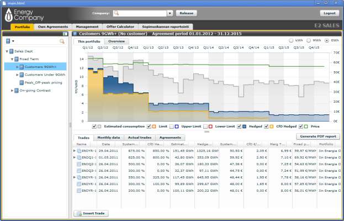This screenshot has height=221, width=344.
Task: Click the trade icon of the ENDQ3-1 row
Action: [79, 171]
